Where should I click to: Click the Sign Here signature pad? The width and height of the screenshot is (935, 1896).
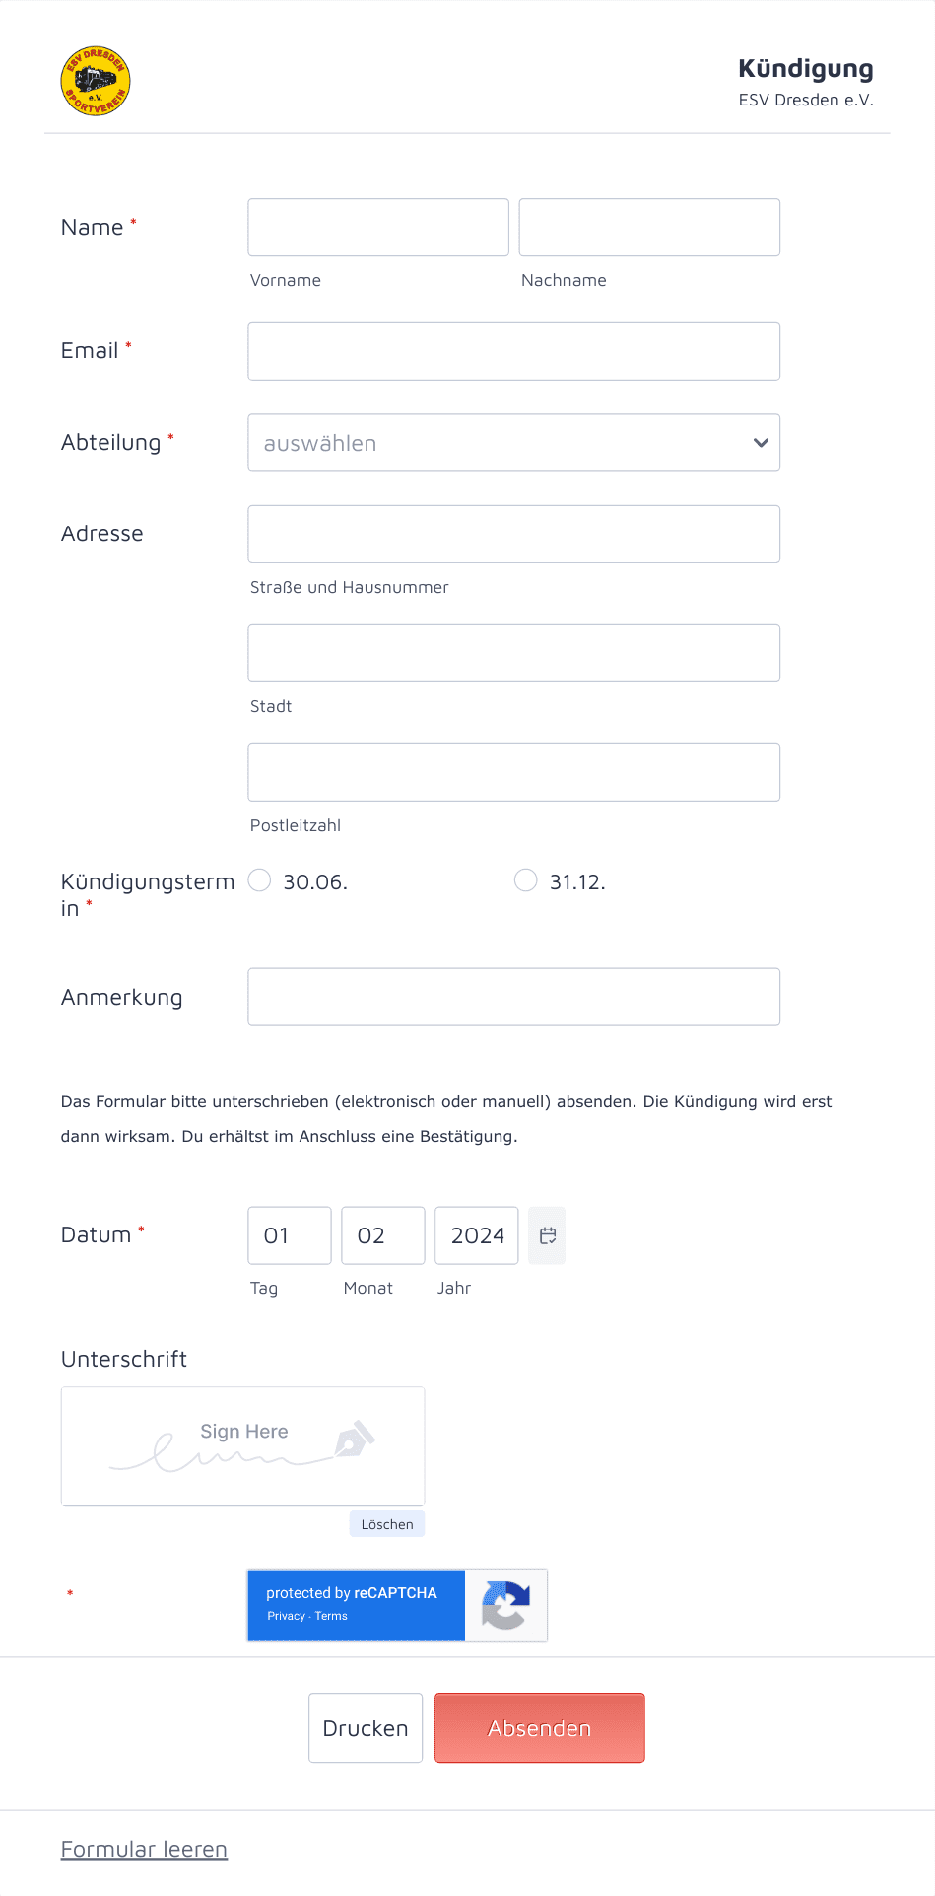tap(243, 1446)
